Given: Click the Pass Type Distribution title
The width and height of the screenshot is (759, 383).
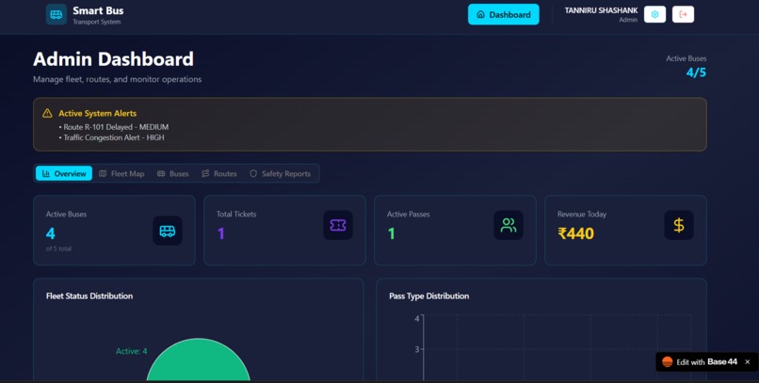Looking at the screenshot, I should point(428,295).
